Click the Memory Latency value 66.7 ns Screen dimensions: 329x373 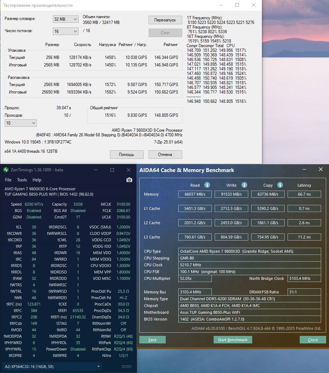[304, 194]
